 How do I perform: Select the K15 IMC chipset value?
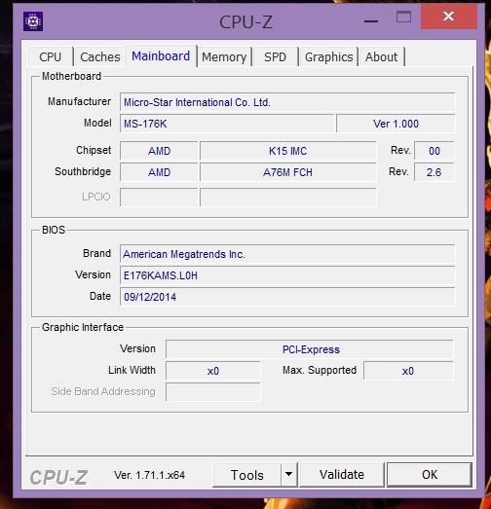point(288,151)
